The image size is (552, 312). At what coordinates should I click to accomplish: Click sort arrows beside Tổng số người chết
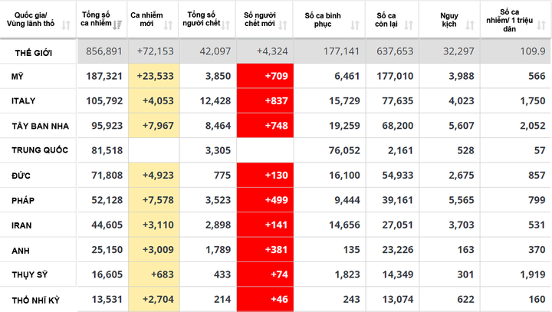[225, 25]
